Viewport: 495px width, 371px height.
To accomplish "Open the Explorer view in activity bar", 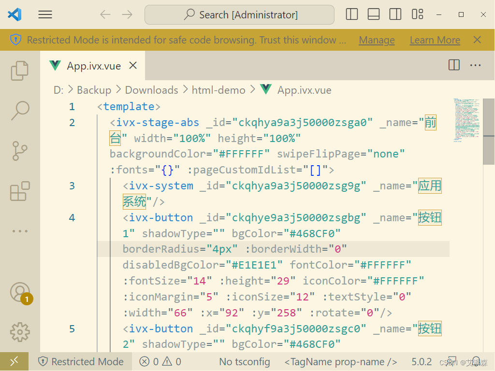I will pyautogui.click(x=20, y=71).
